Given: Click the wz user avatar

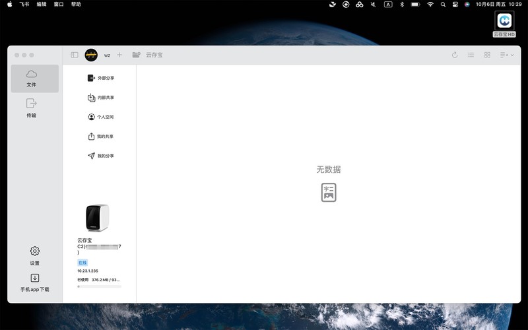Looking at the screenshot, I should pyautogui.click(x=91, y=55).
